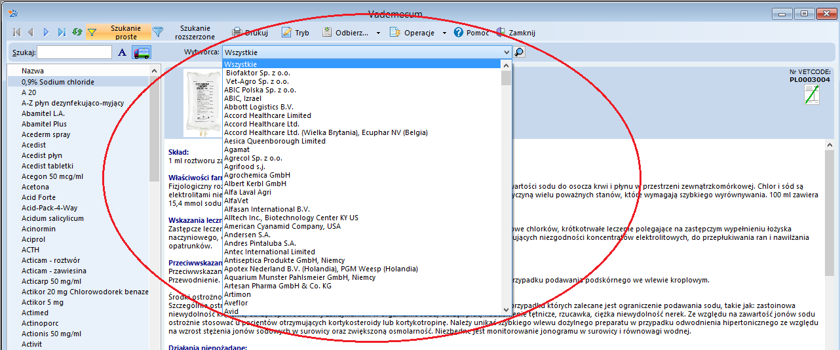
Task: Click description panel scrollbar up arrow
Action: [830, 146]
